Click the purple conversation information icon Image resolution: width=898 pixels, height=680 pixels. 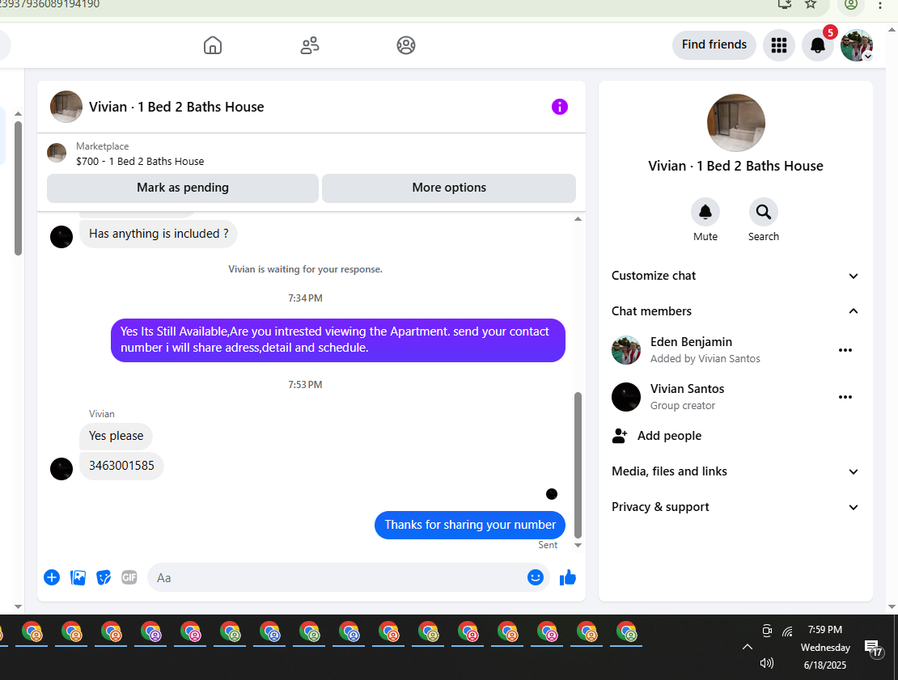click(x=560, y=107)
